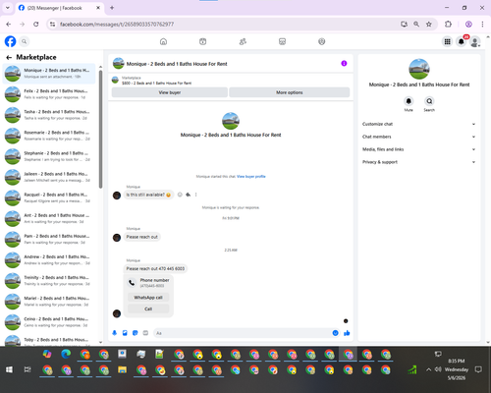Click the 'Please reach out 470 445 6003' message

pos(155,268)
